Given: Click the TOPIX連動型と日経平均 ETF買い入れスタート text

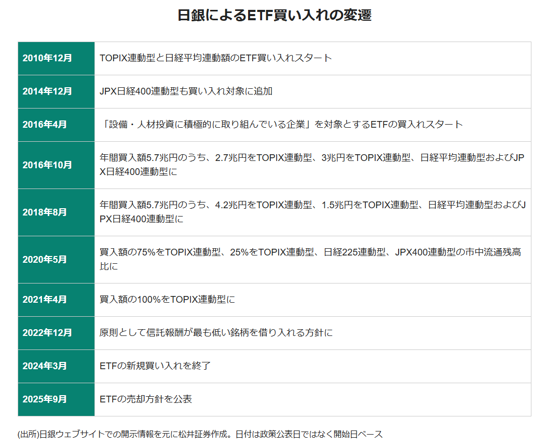Looking at the screenshot, I should (215, 58).
